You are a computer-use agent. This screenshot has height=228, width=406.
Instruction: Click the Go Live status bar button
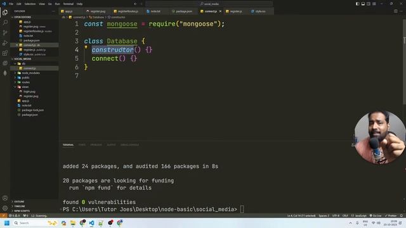click(376, 215)
